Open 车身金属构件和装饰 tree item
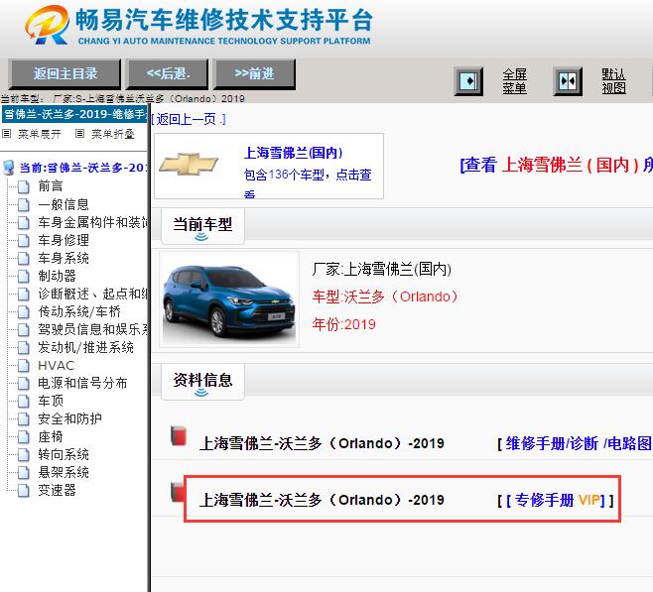This screenshot has height=592, width=653. click(92, 222)
